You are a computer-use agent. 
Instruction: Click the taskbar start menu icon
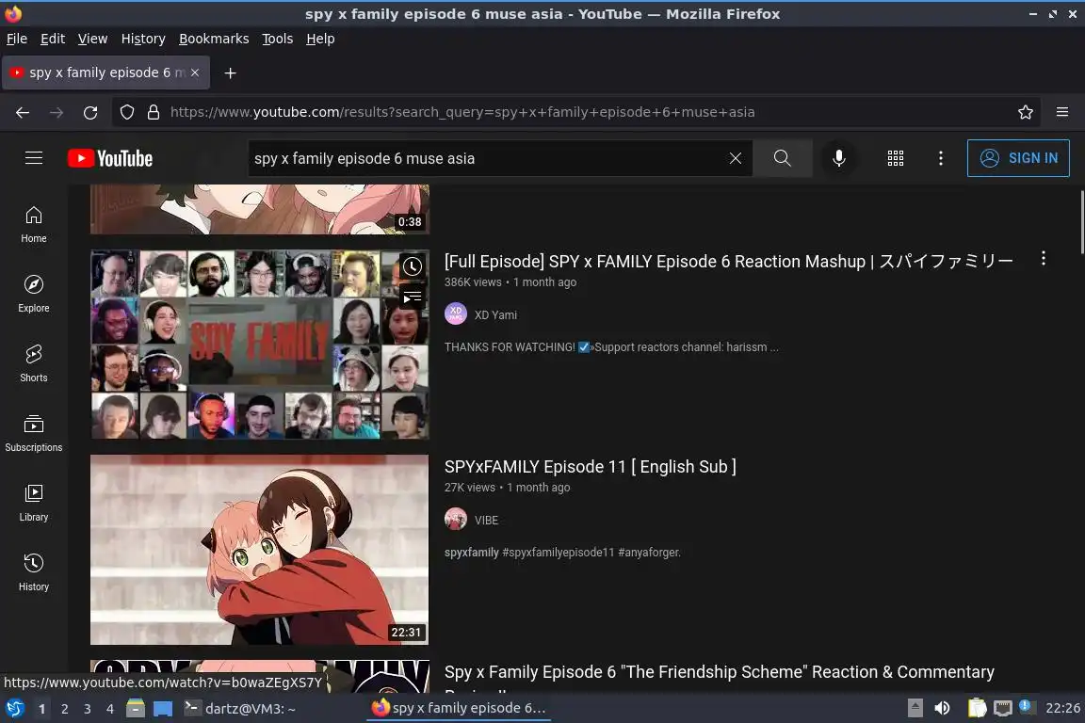click(14, 709)
